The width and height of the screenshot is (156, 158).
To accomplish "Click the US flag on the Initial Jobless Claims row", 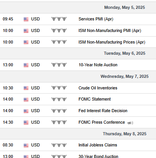I will coord(26,145).
